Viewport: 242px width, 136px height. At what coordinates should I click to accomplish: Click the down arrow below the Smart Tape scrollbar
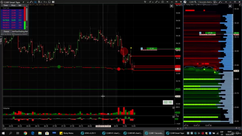(x=27, y=27)
